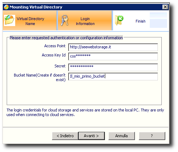Click the app logo in title bar
This screenshot has width=178, height=152.
(6, 7)
